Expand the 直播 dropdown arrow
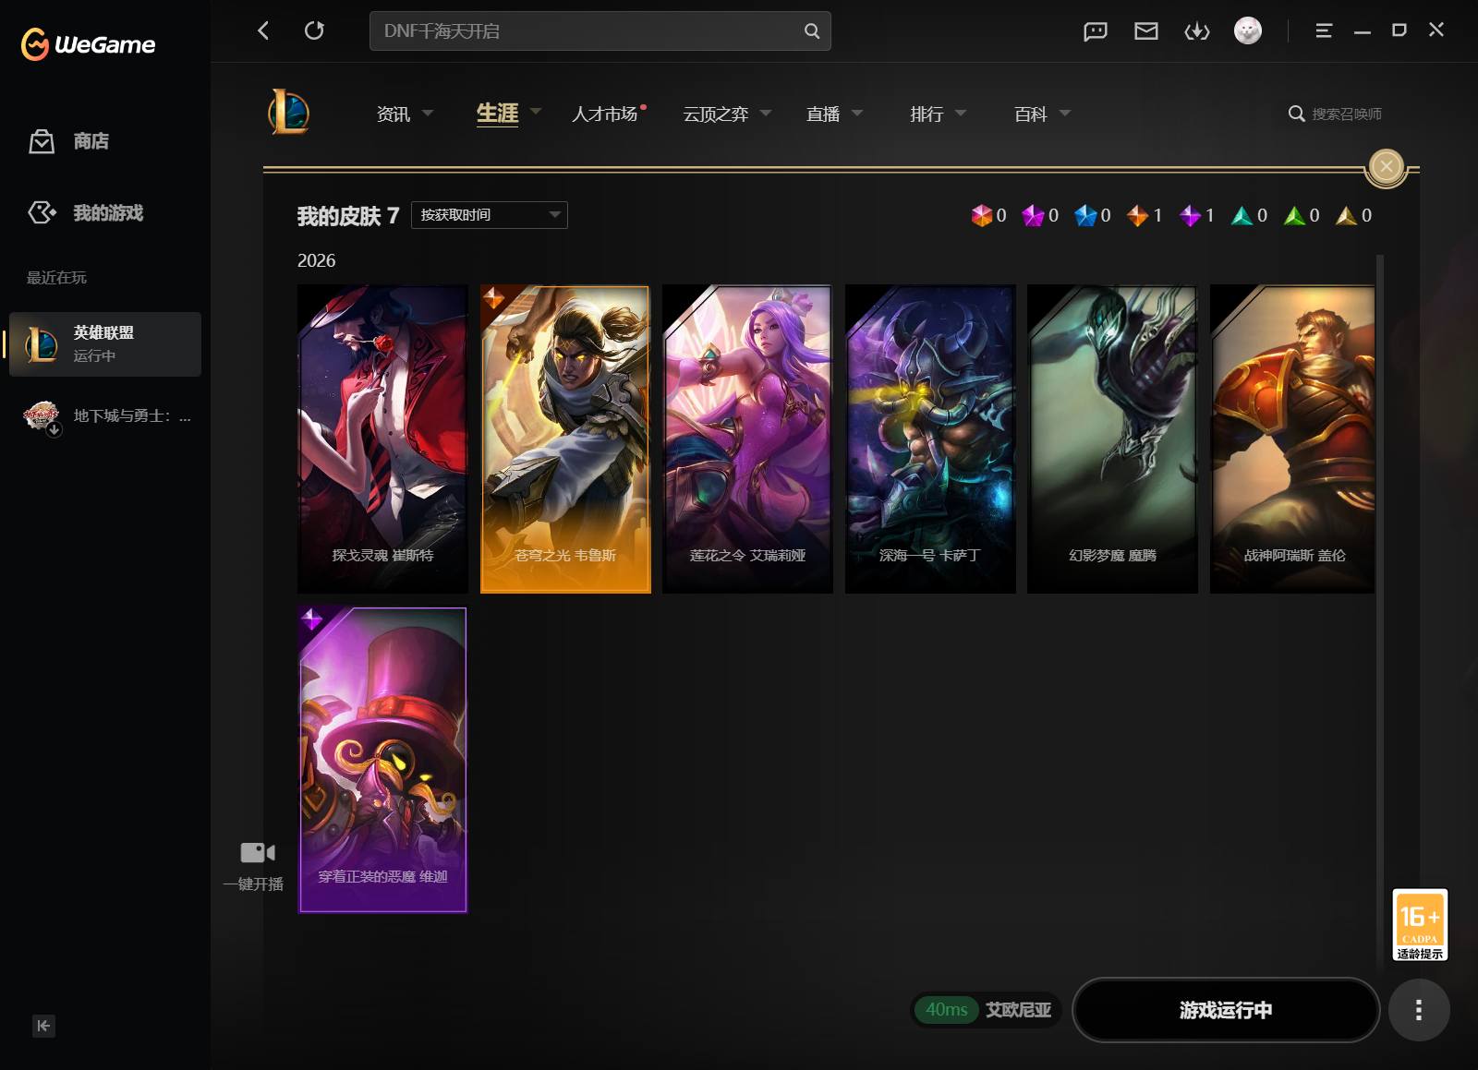1478x1070 pixels. (x=857, y=114)
